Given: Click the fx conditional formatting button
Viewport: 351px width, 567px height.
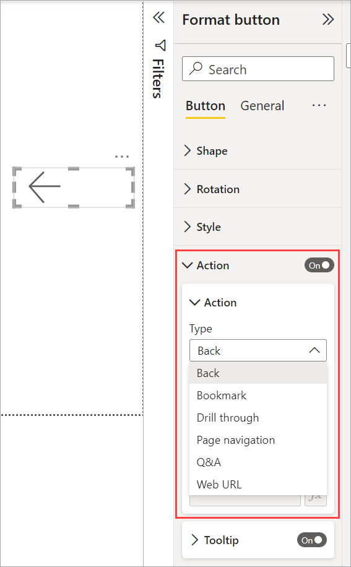Looking at the screenshot, I should click(316, 500).
